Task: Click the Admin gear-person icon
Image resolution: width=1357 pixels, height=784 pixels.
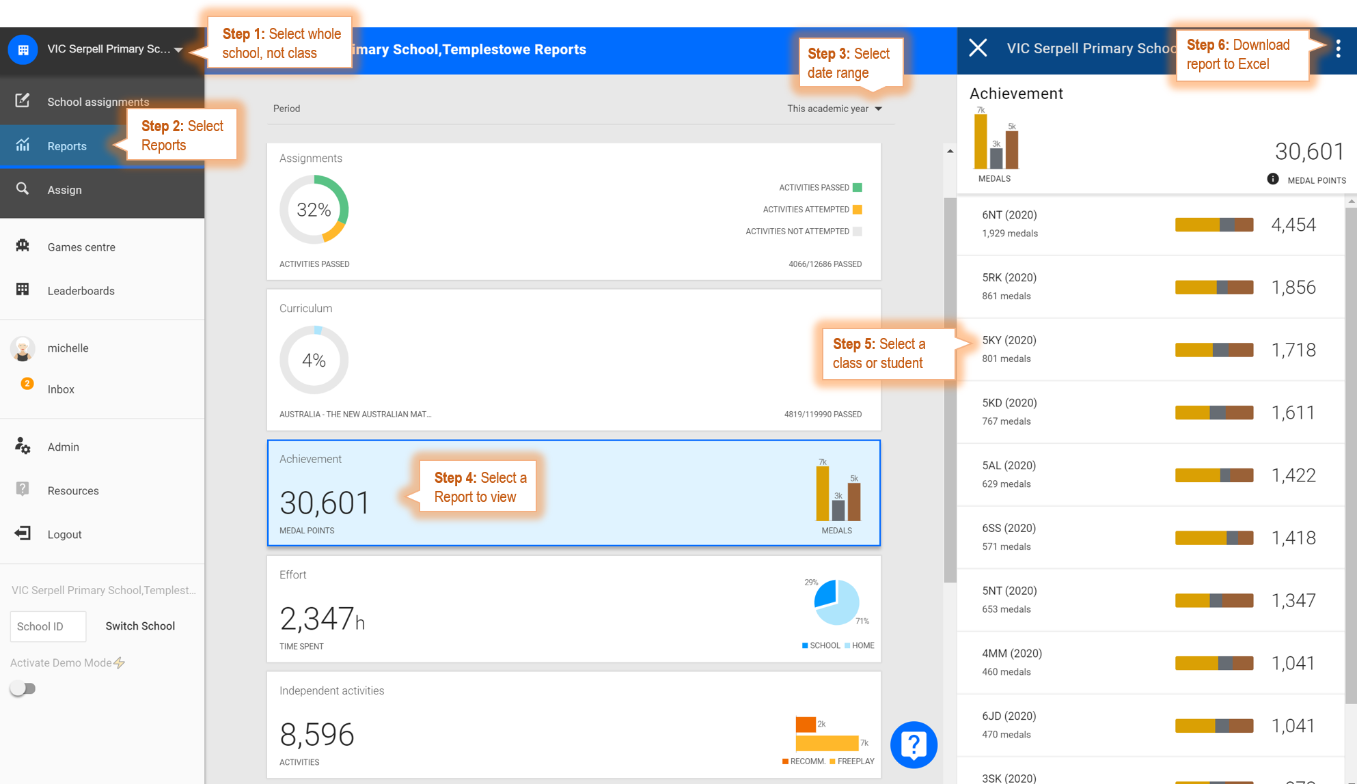Action: pos(23,446)
